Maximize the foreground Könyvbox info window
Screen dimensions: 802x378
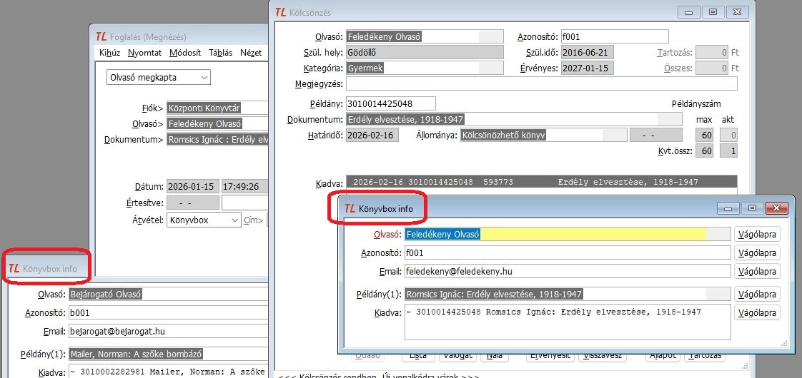[751, 208]
